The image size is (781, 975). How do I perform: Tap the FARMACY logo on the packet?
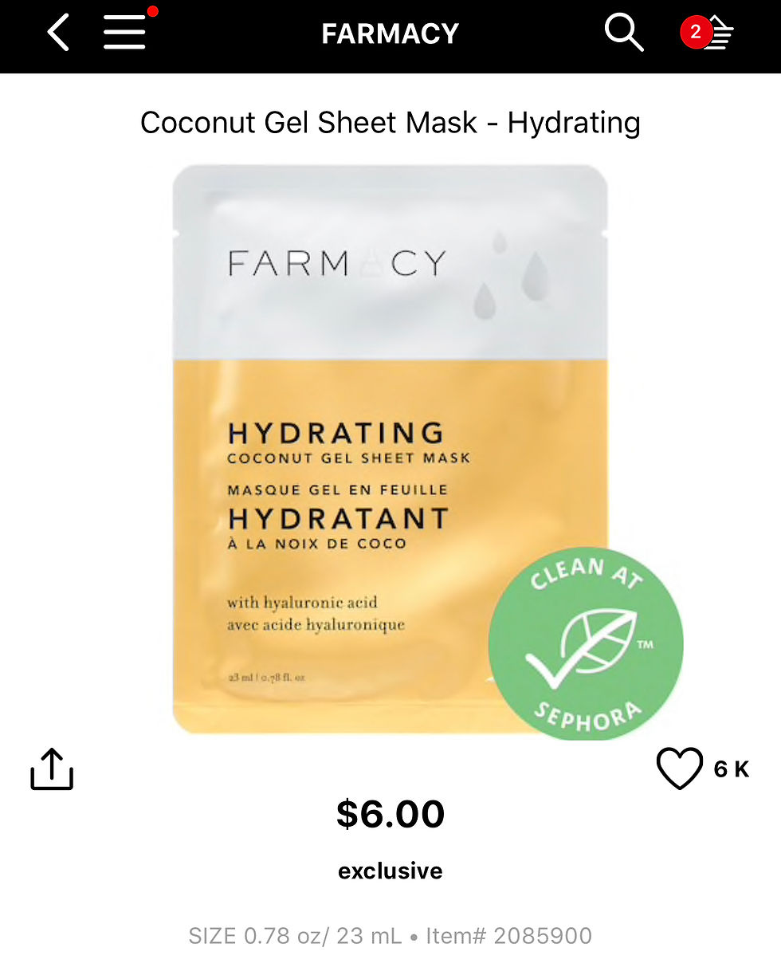point(337,264)
